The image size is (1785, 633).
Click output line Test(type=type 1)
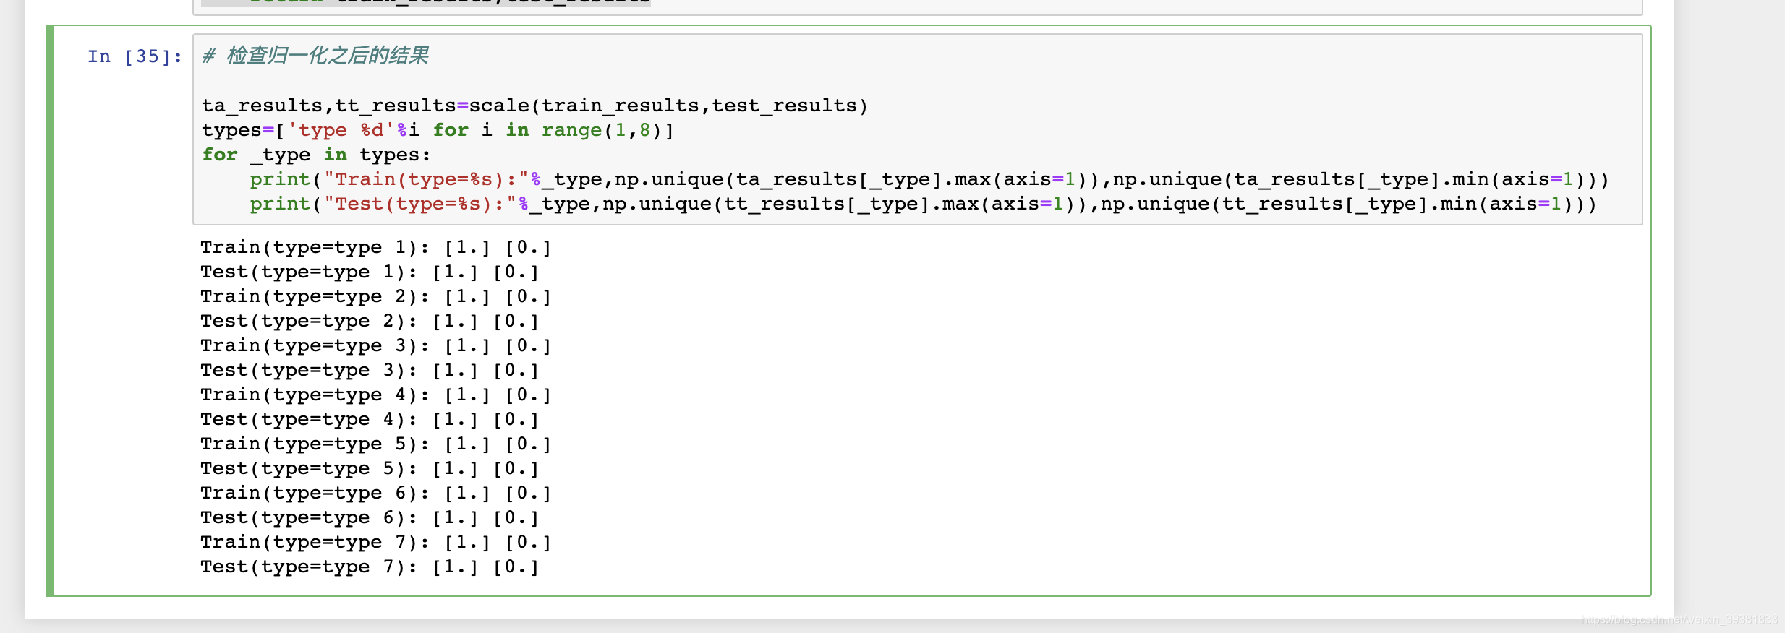370,272
